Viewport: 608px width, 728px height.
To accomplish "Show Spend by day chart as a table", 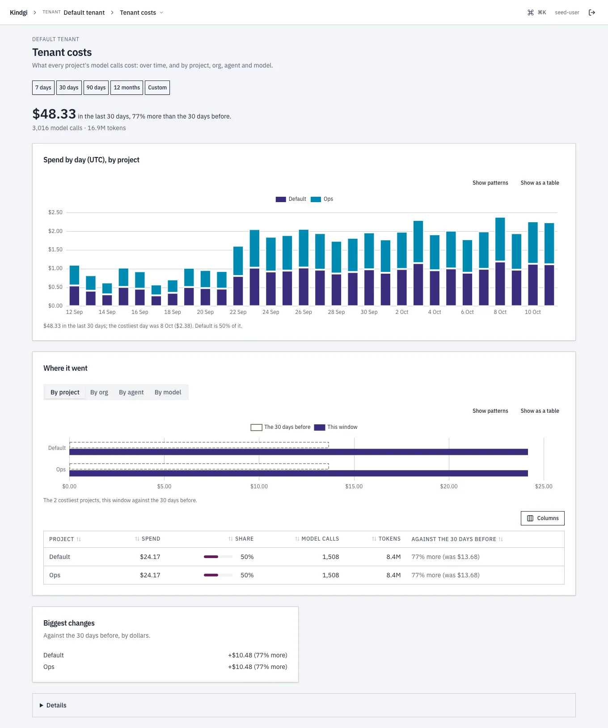I will click(x=540, y=183).
